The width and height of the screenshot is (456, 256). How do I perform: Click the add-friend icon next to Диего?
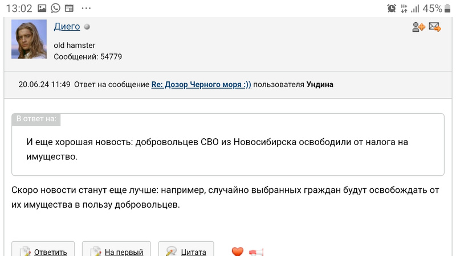click(x=419, y=27)
